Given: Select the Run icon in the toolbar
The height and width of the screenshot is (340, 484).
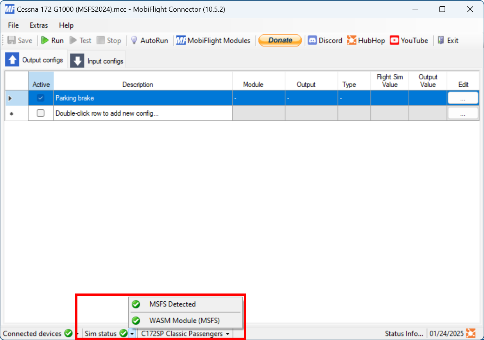Looking at the screenshot, I should 44,40.
